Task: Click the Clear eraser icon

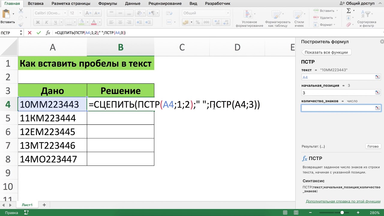Action: coord(349,25)
